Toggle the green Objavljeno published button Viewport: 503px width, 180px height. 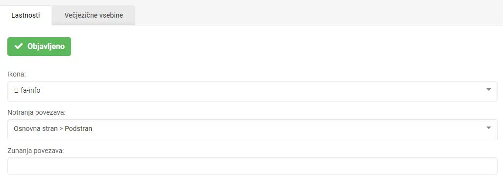[39, 47]
